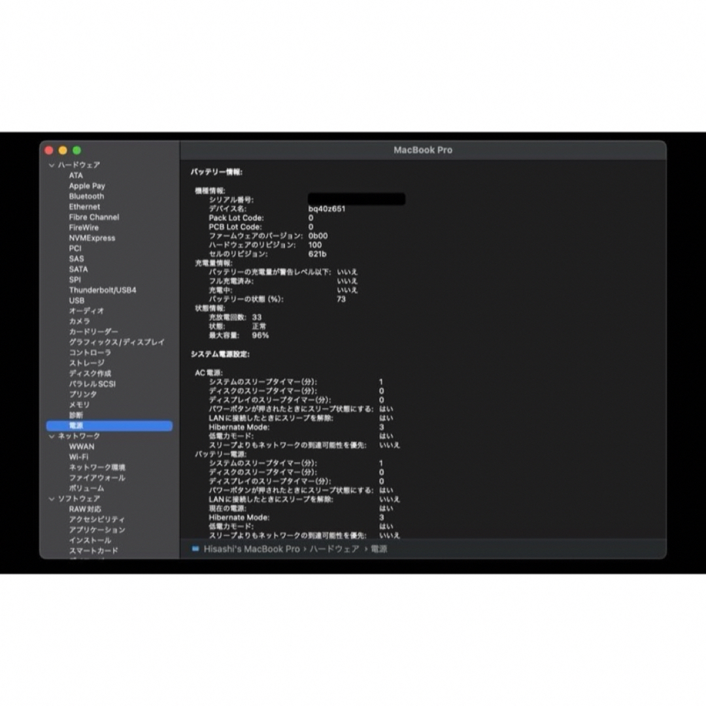Image resolution: width=706 pixels, height=706 pixels.
Task: Click the ネットワーク section header
Action: pyautogui.click(x=79, y=436)
